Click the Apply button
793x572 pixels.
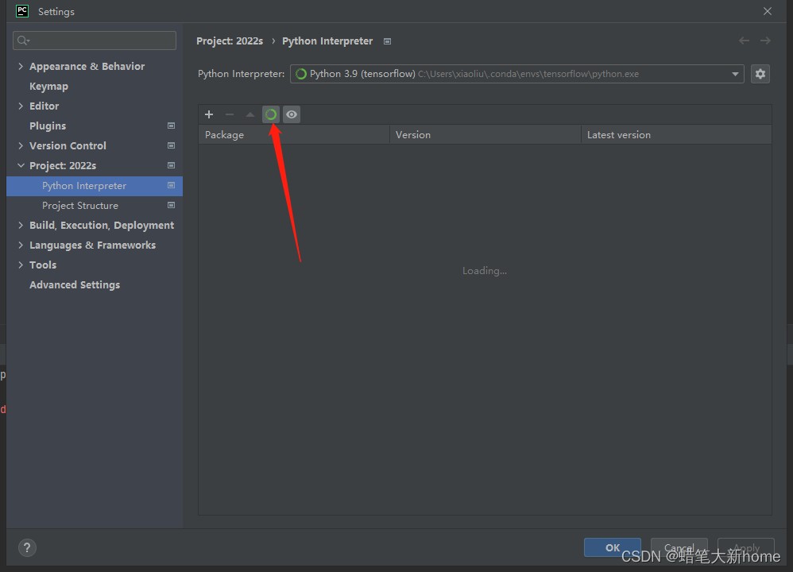(746, 547)
